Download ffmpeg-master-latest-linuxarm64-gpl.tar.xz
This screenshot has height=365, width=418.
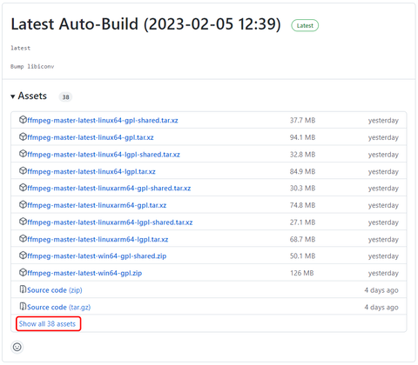pyautogui.click(x=97, y=205)
